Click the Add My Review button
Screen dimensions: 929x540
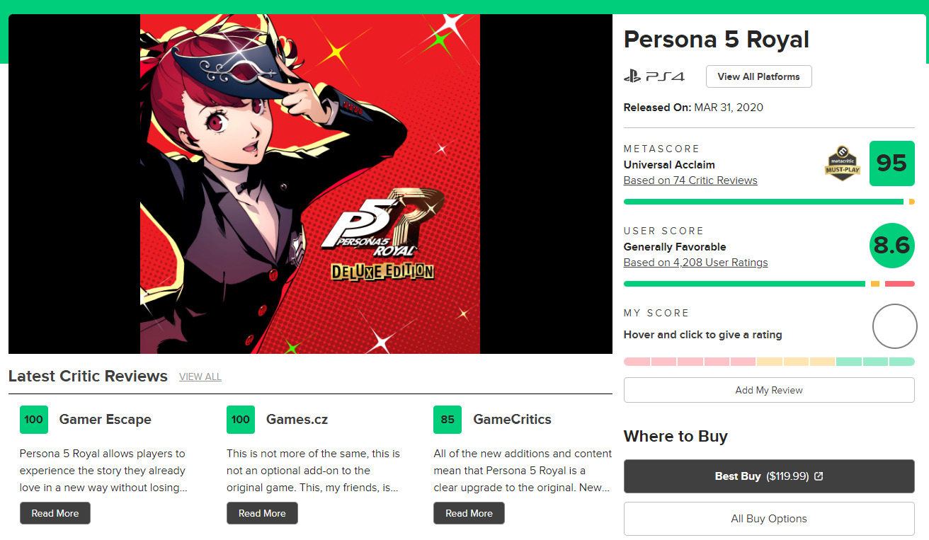[x=769, y=390]
